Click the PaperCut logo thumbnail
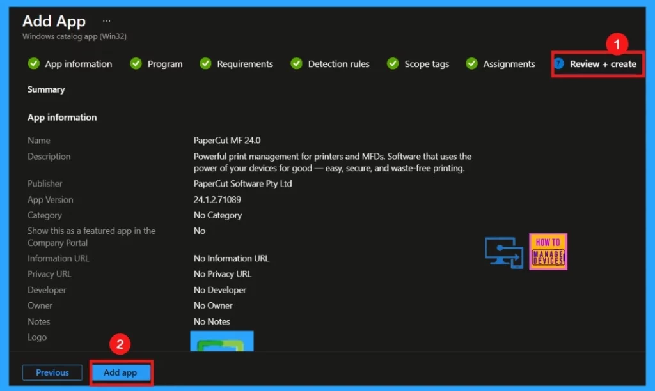The image size is (655, 391). [222, 341]
